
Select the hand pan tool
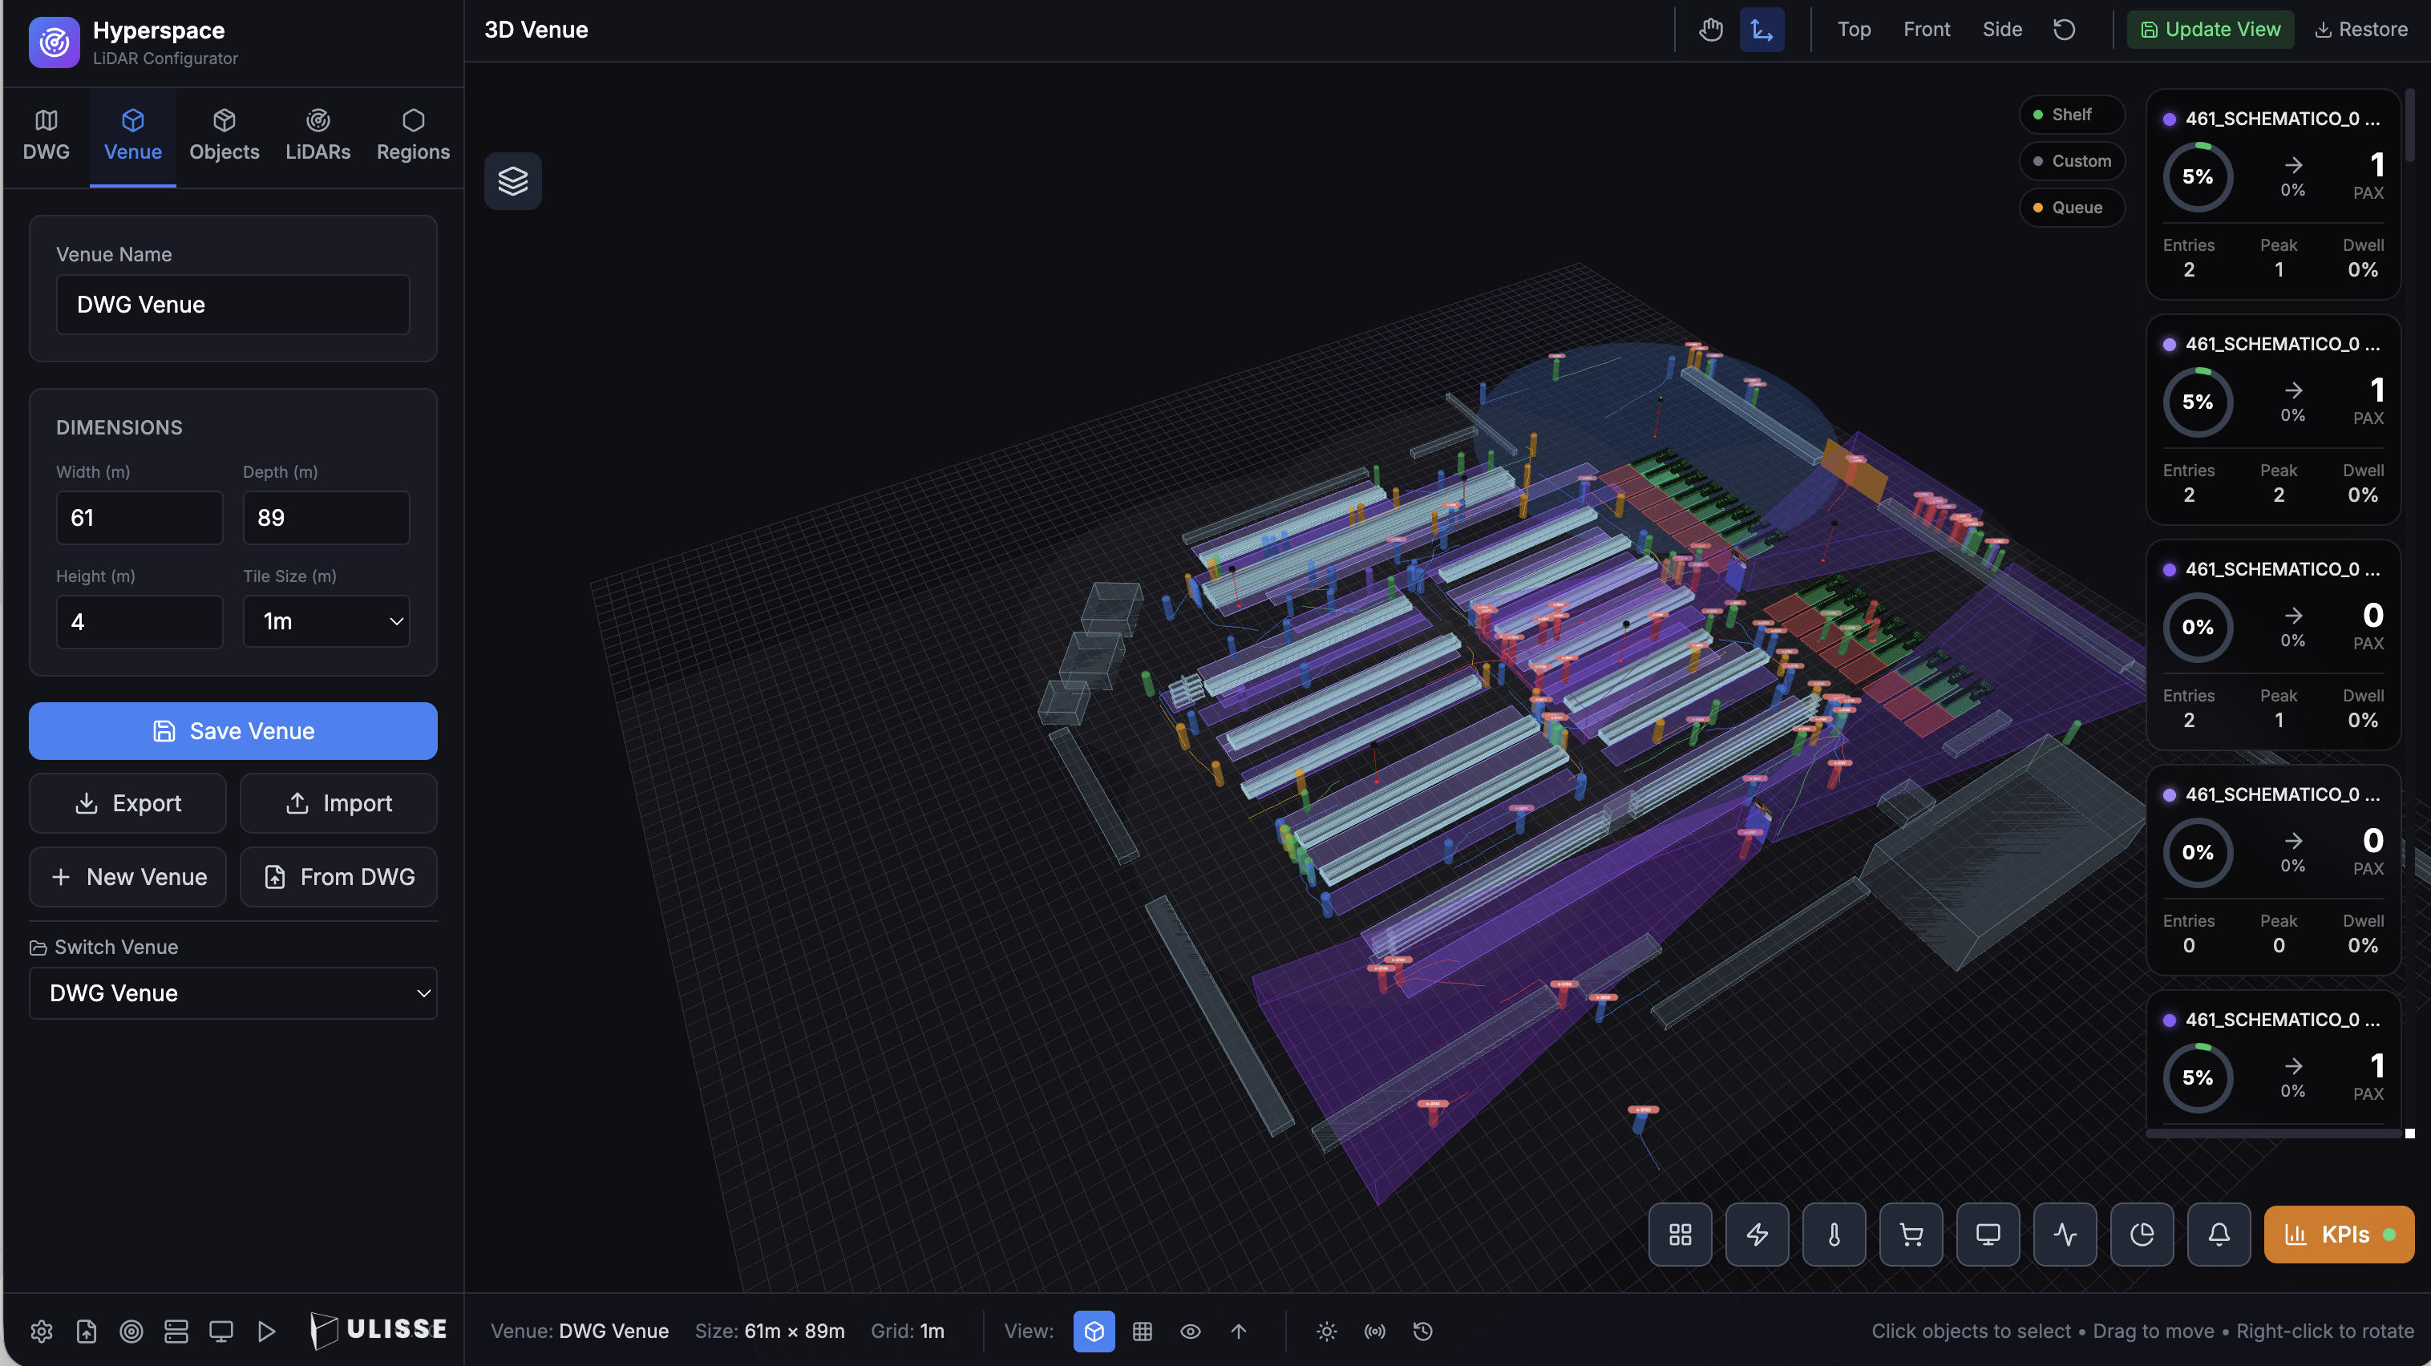(x=1711, y=29)
